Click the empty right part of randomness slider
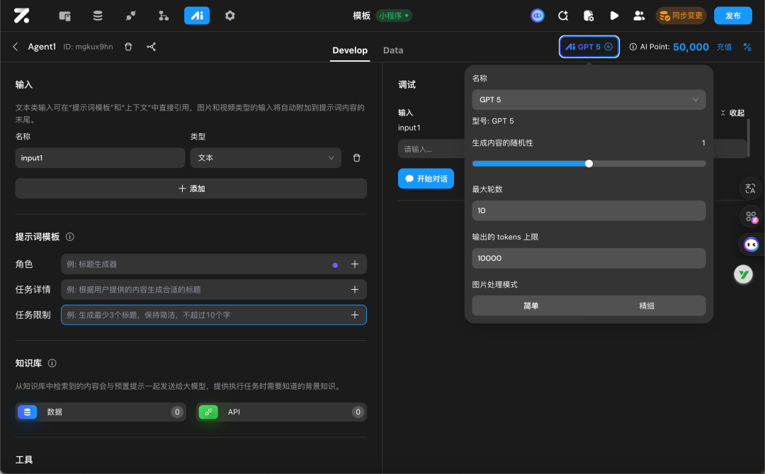This screenshot has width=765, height=474. [649, 164]
